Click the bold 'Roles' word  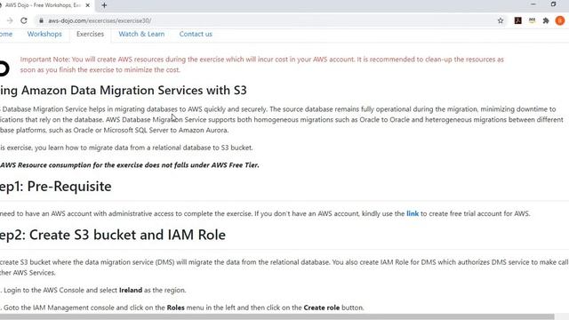tap(176, 308)
